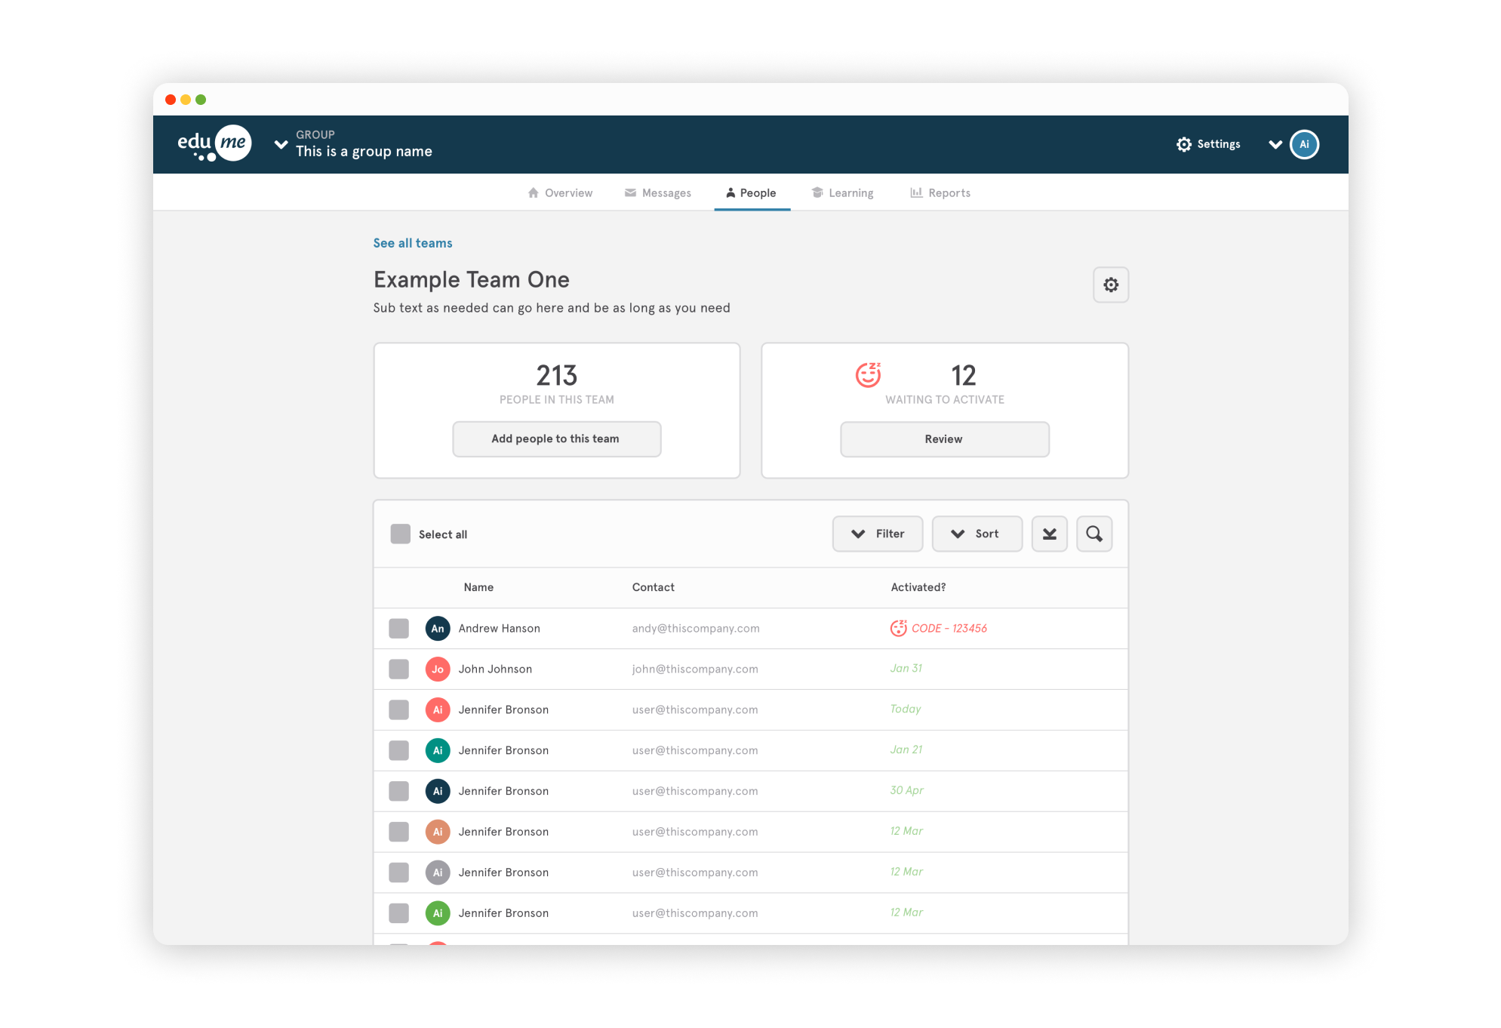Click the download icon button
Image resolution: width=1501 pixels, height=1028 pixels.
point(1049,534)
